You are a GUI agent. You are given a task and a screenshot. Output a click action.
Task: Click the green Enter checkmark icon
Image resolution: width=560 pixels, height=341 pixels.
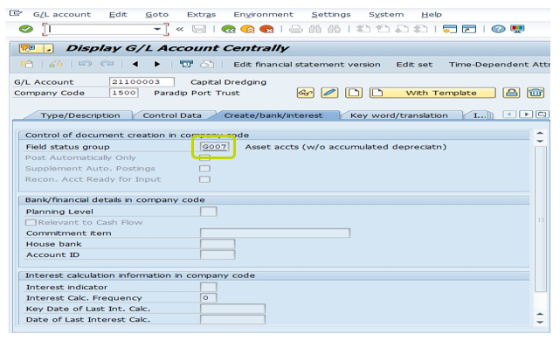click(x=25, y=29)
